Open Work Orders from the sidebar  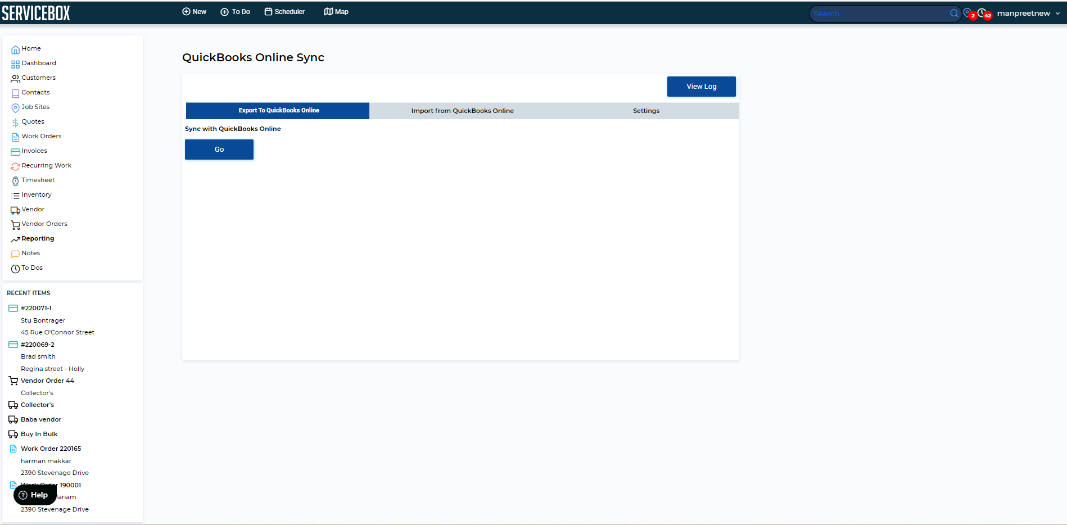42,136
